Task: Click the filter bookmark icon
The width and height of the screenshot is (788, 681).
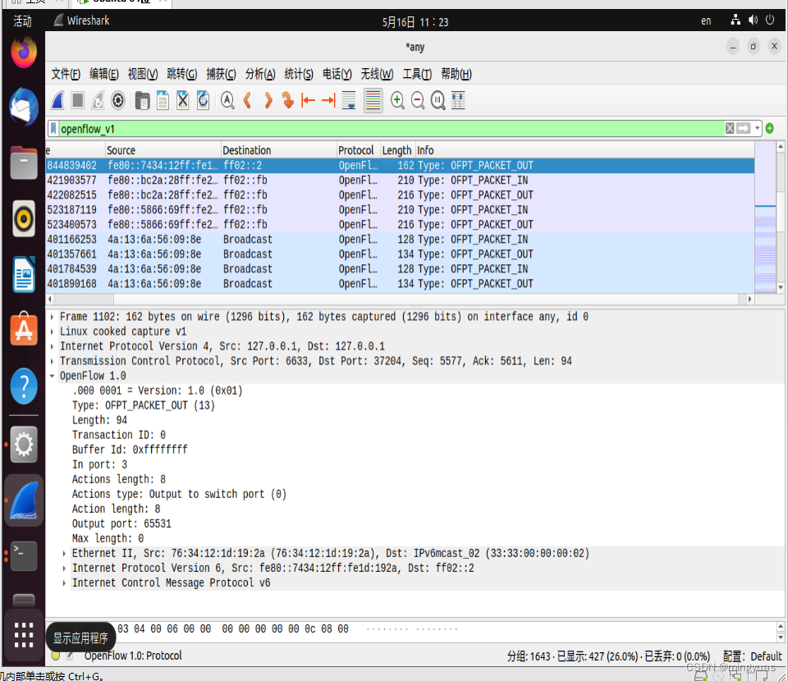Action: 53,128
